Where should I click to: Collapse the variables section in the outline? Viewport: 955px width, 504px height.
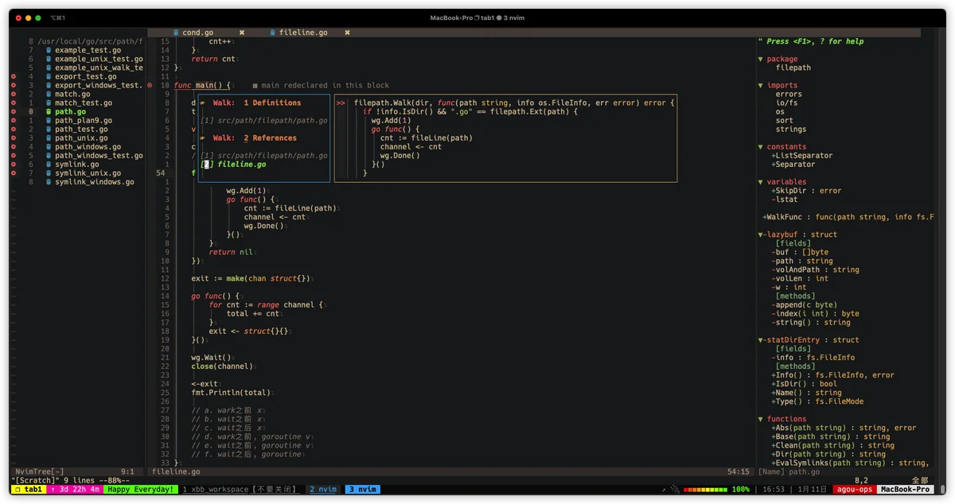761,181
